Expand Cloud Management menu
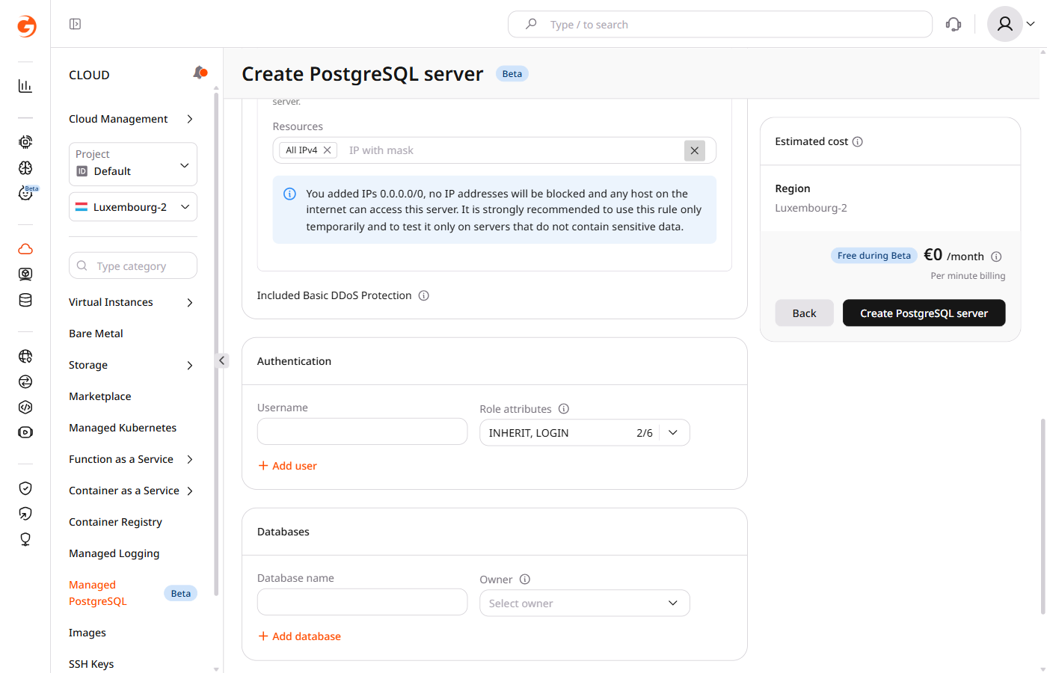 [x=132, y=119]
